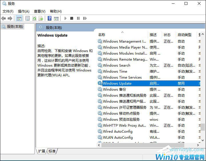Viewport: 206px width, 161px height.
Task: Select the Windows 许可证管理器服务 row
Action: [x=149, y=108]
